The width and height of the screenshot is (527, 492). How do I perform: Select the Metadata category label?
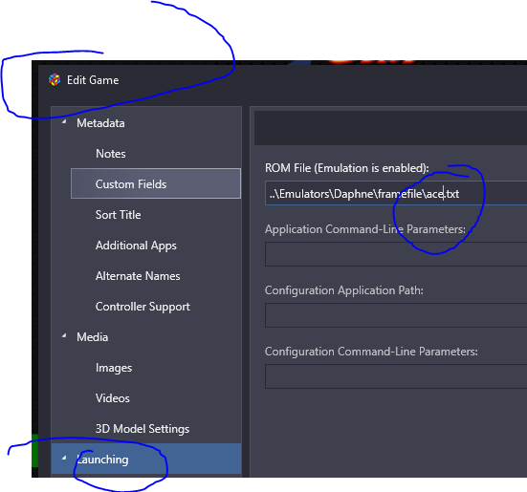100,123
